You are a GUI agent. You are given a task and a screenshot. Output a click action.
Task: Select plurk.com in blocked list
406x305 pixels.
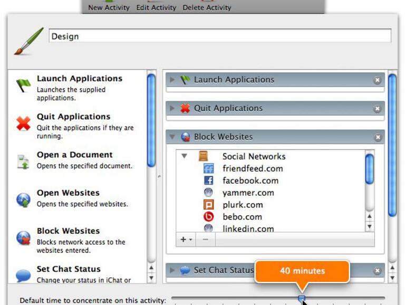270,204
